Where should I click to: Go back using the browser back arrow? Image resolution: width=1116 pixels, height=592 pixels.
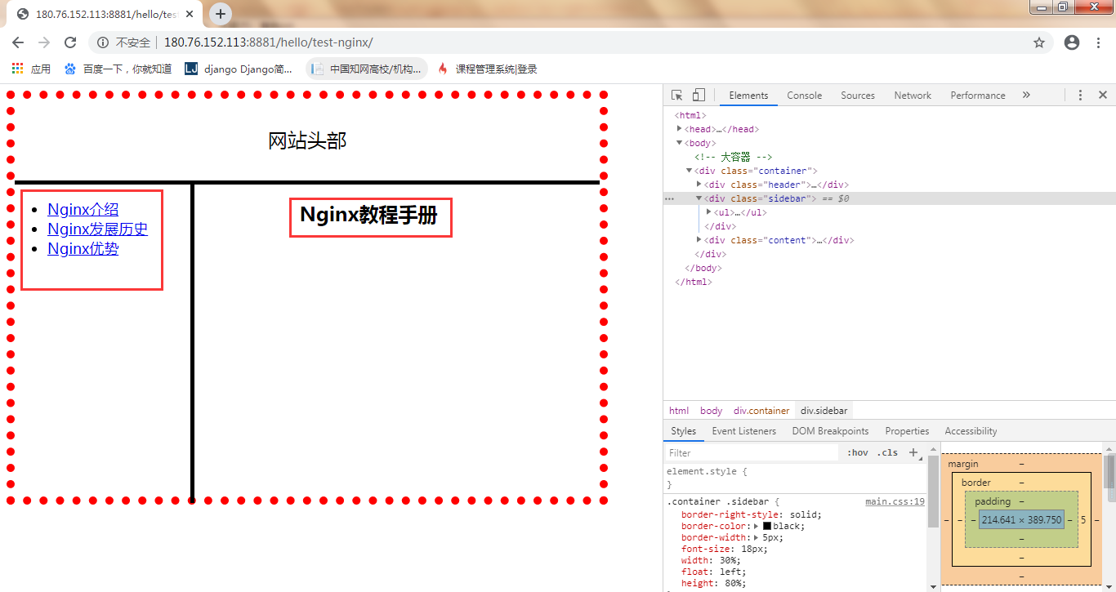(18, 42)
